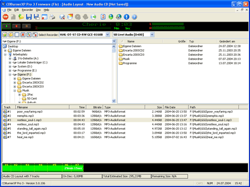
Task: Expand the 2Pac folder node
Action: pos(20,95)
